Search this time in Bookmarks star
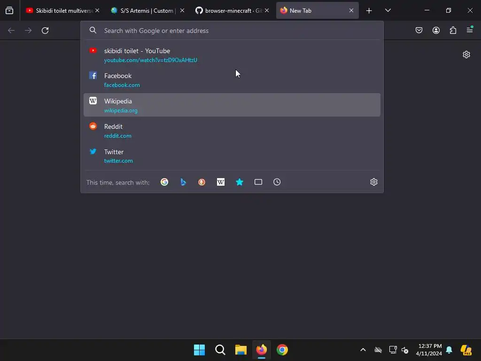The image size is (481, 361). pyautogui.click(x=240, y=182)
